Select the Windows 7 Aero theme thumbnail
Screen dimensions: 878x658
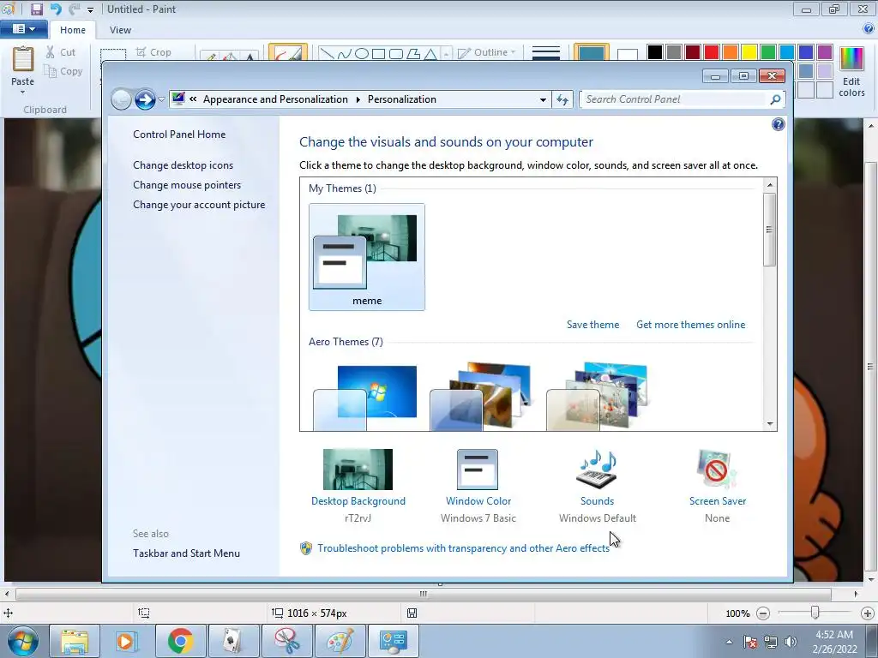point(365,398)
